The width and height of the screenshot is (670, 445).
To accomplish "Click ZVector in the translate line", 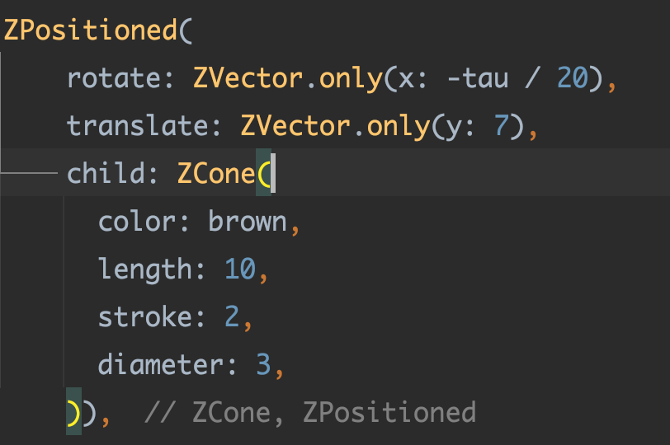I will (x=295, y=126).
